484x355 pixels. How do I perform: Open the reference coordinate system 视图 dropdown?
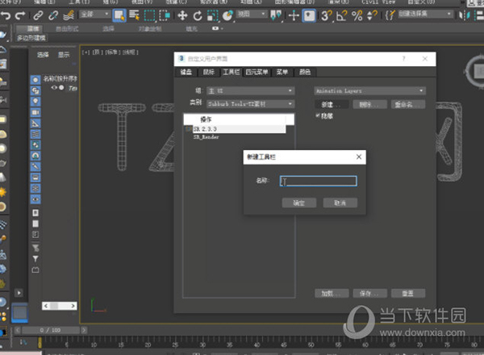pyautogui.click(x=252, y=14)
